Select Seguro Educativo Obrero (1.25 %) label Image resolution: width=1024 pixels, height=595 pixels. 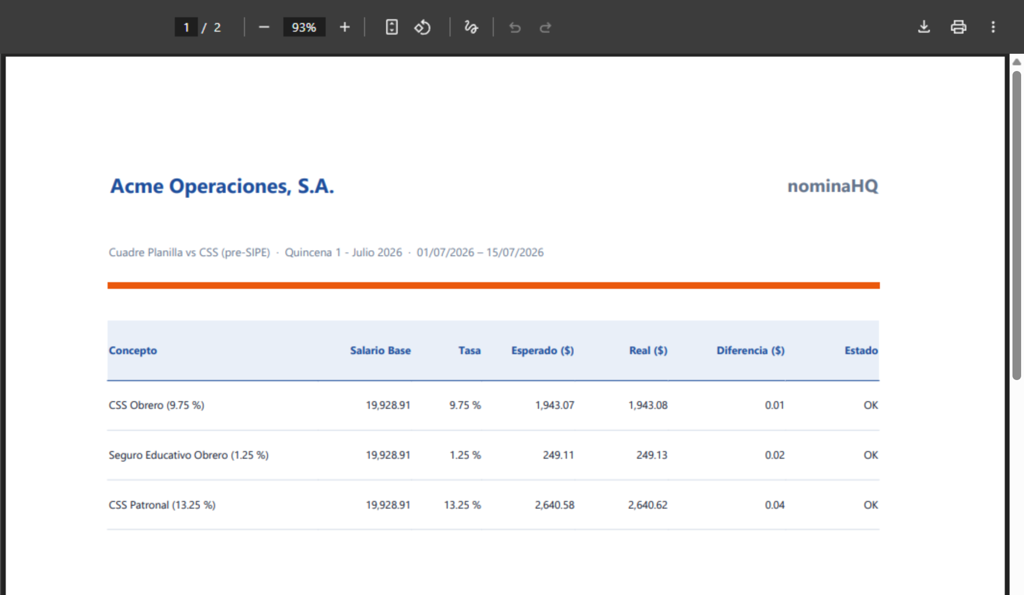pos(189,455)
